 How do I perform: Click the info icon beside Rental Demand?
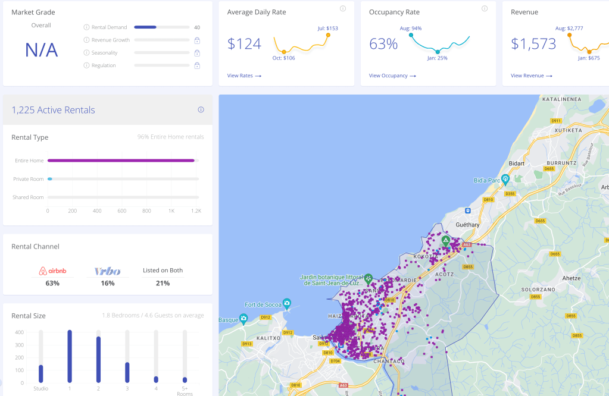point(86,27)
